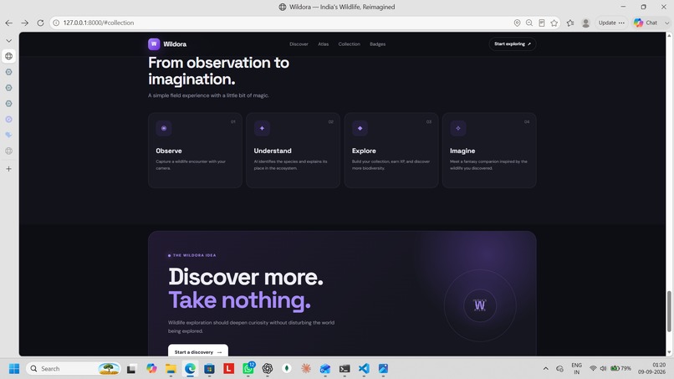
Task: Open the browser profile menu
Action: tap(585, 23)
